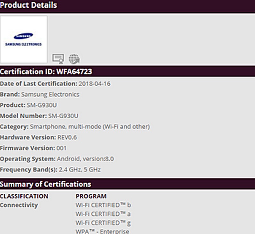Select the 'Android, version:8.0' text
The height and width of the screenshot is (234, 255).
pos(85,159)
